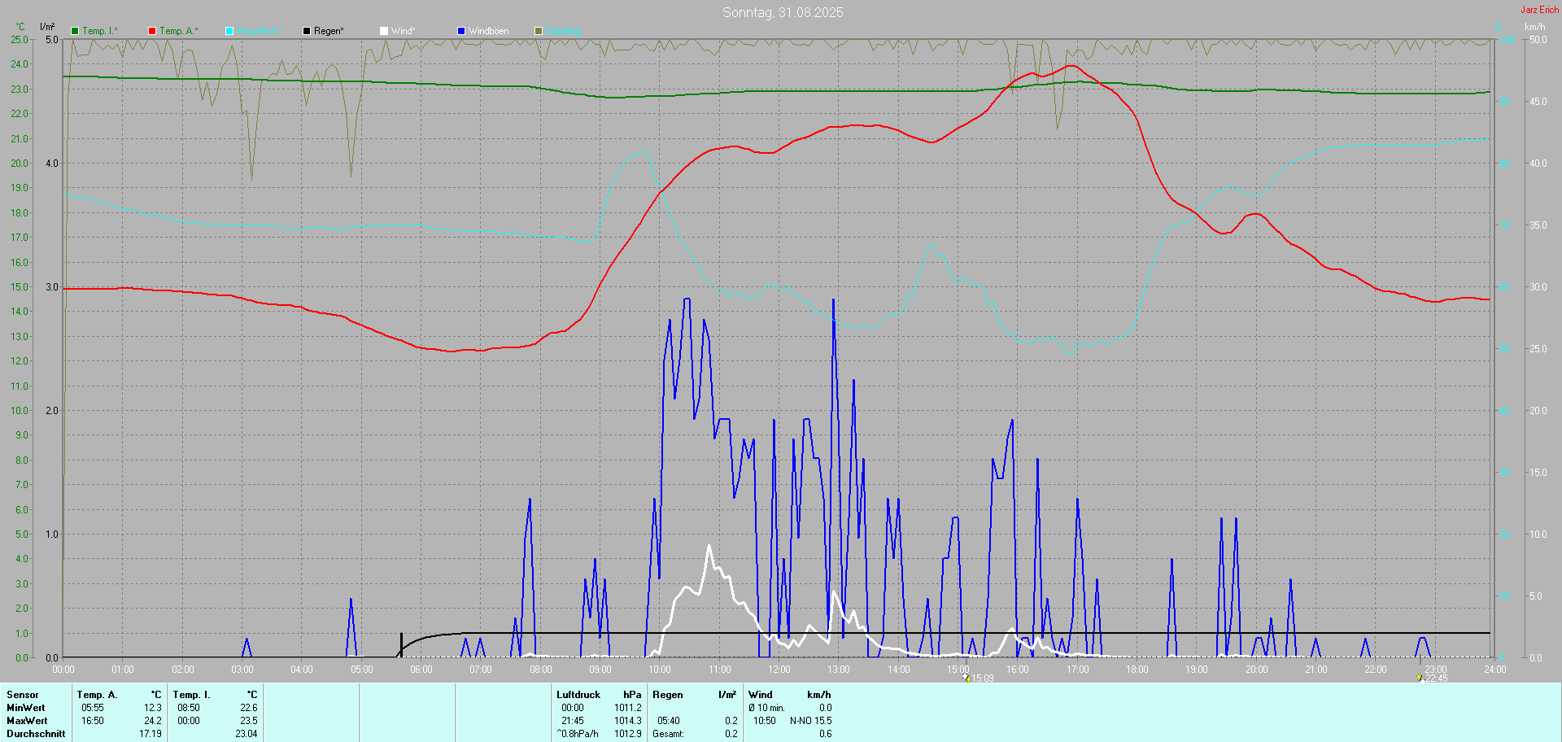This screenshot has width=1562, height=742.
Task: Click the Durchschnitt row label
Action: 36,734
